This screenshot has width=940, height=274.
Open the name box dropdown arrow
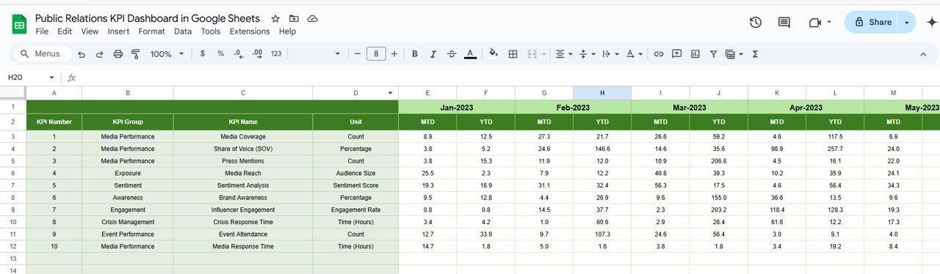click(51, 78)
